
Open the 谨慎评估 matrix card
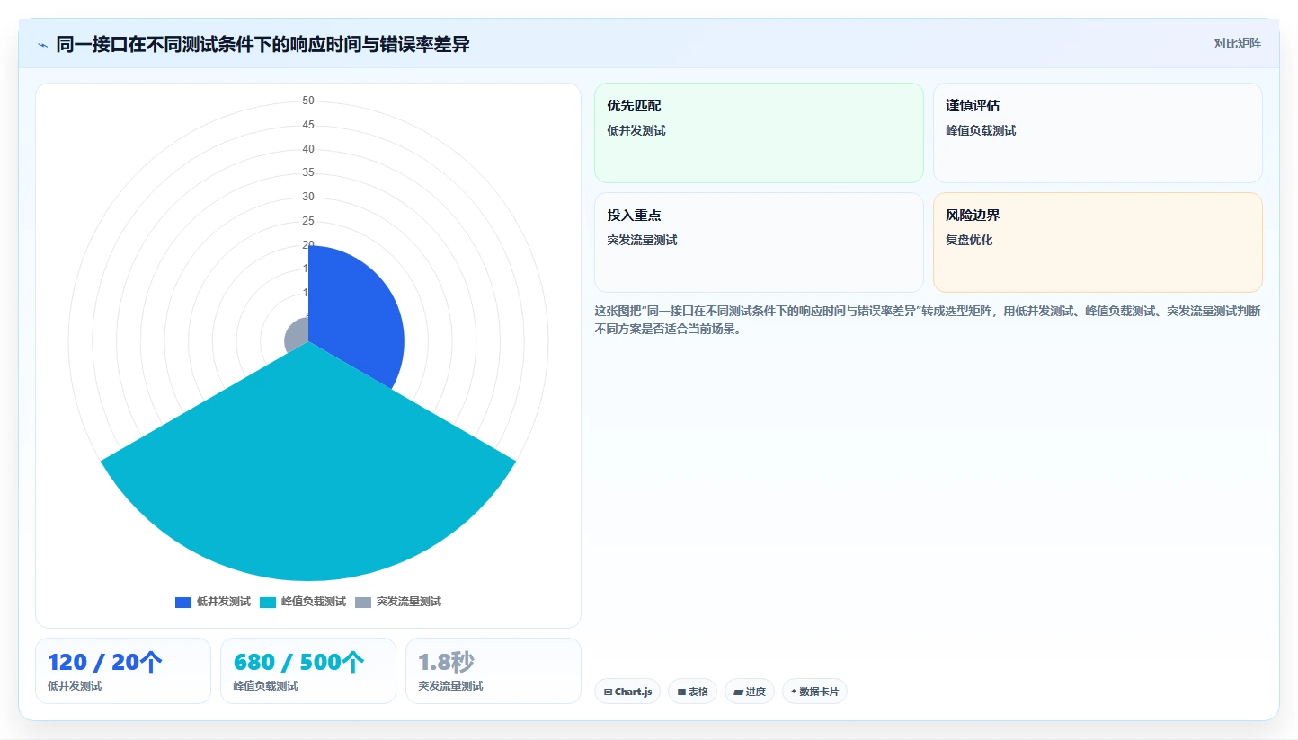(1098, 133)
